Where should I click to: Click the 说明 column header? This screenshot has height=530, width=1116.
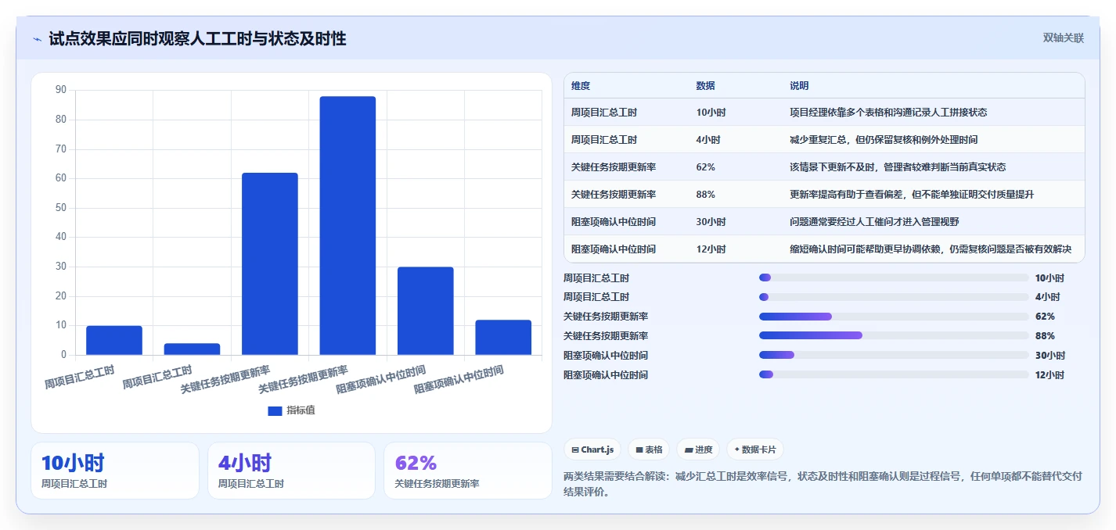coord(799,85)
